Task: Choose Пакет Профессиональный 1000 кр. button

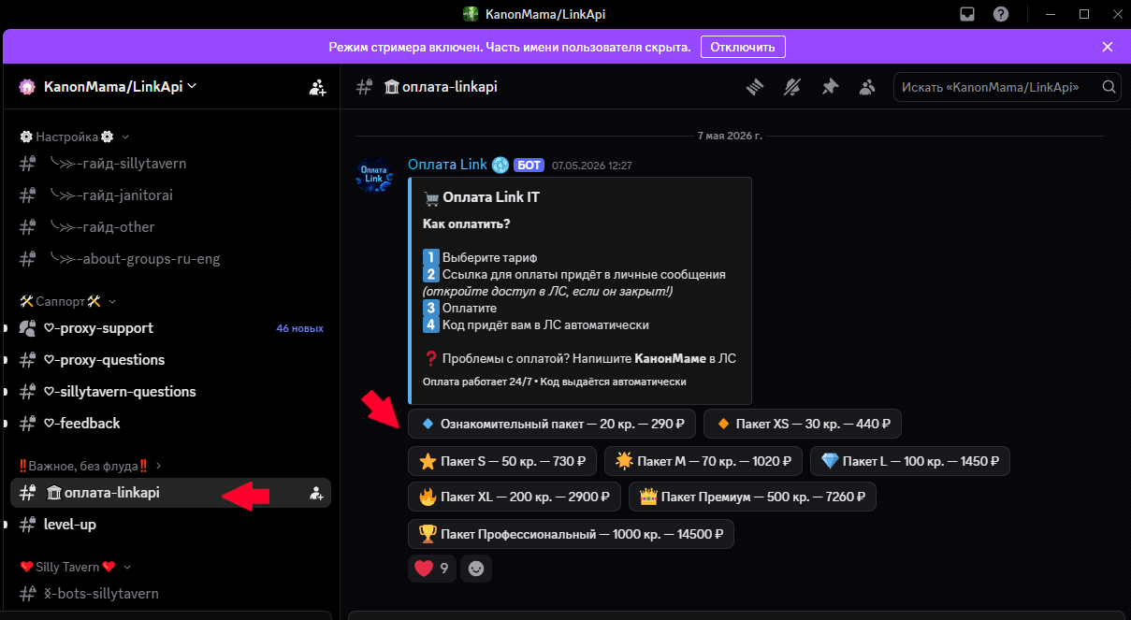Action: tap(571, 534)
